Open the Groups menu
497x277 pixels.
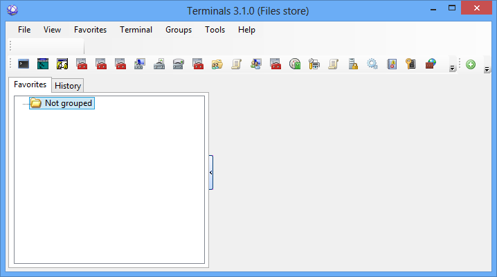[179, 30]
